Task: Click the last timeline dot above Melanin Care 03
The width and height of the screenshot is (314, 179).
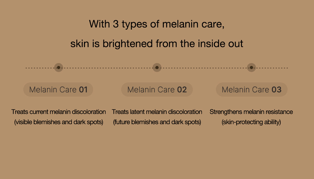Action: tap(251, 68)
